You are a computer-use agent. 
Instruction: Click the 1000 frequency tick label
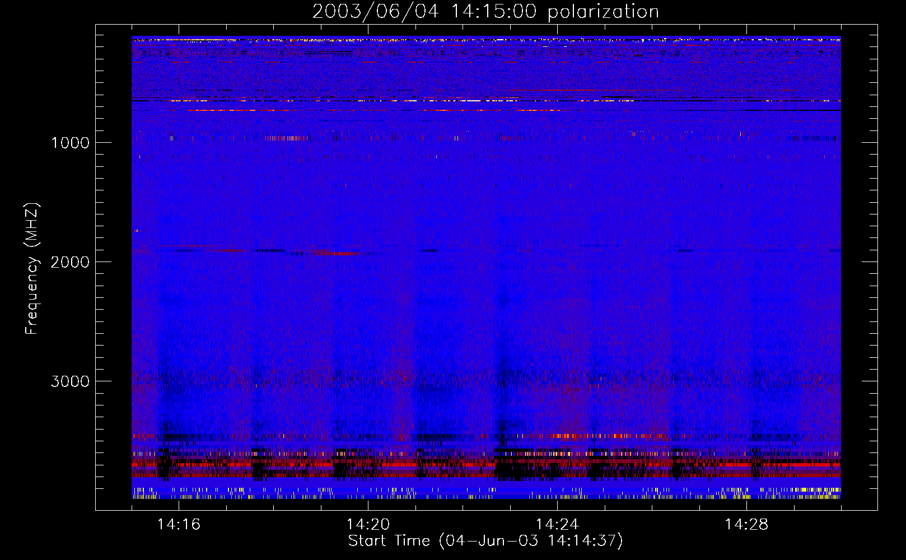tap(70, 143)
